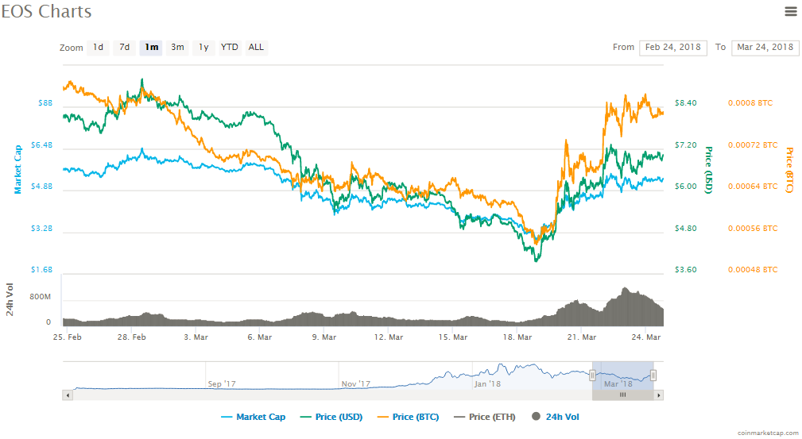
Task: Show ALL time zoom range
Action: click(256, 48)
